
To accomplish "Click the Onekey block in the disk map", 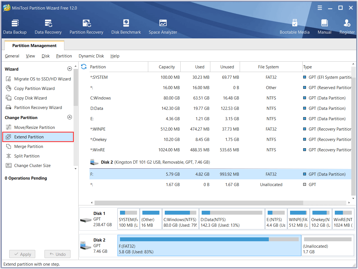I will (321, 219).
